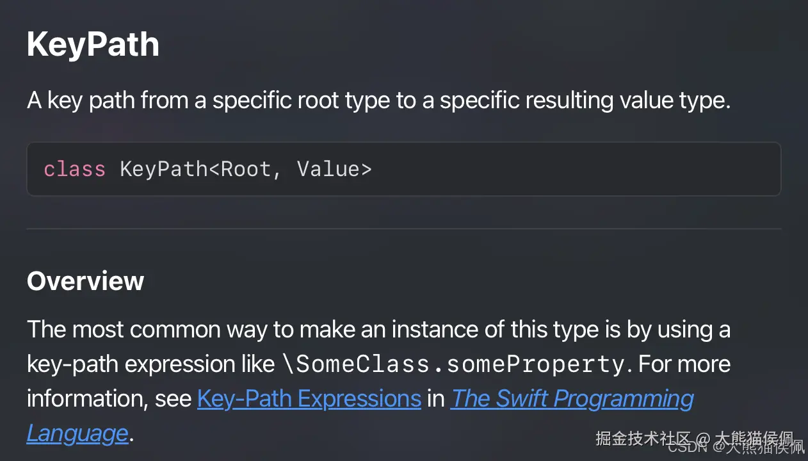Screen dimensions: 808x461
Task: Click the pink "class" keyword in declaration
Action: tap(74, 169)
